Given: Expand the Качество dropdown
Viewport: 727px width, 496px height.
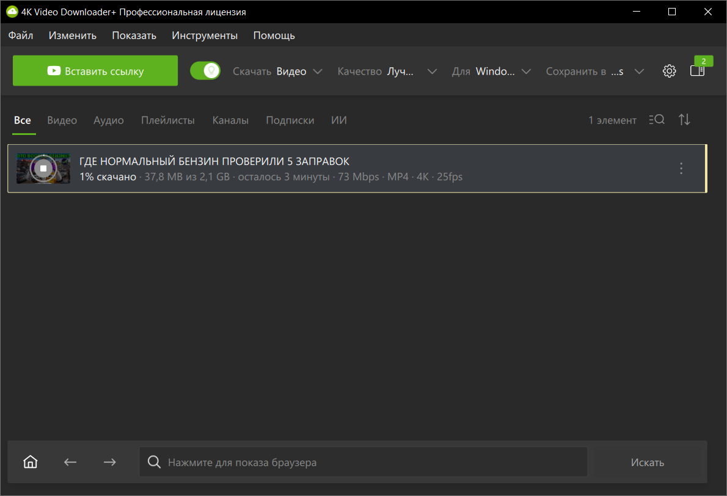Looking at the screenshot, I should click(387, 71).
